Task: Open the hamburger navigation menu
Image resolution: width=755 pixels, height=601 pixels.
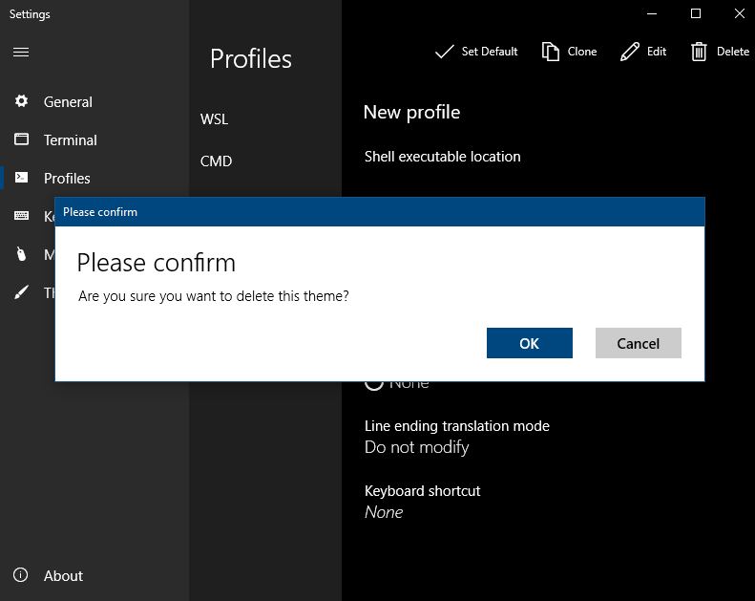Action: pyautogui.click(x=21, y=52)
